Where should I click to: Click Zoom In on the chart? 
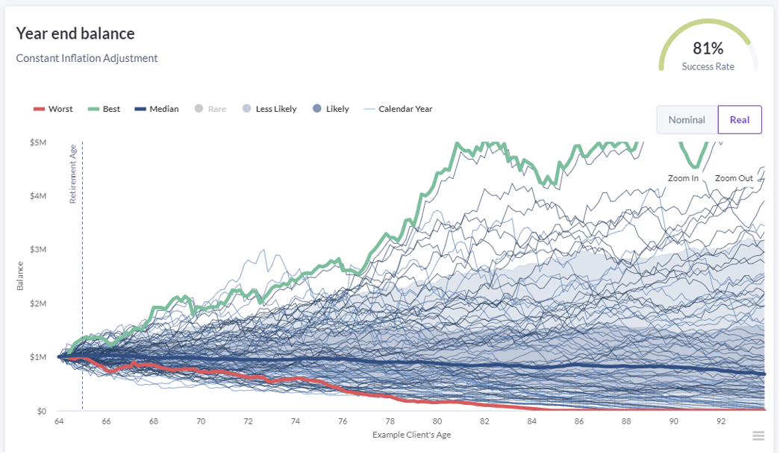click(x=683, y=178)
